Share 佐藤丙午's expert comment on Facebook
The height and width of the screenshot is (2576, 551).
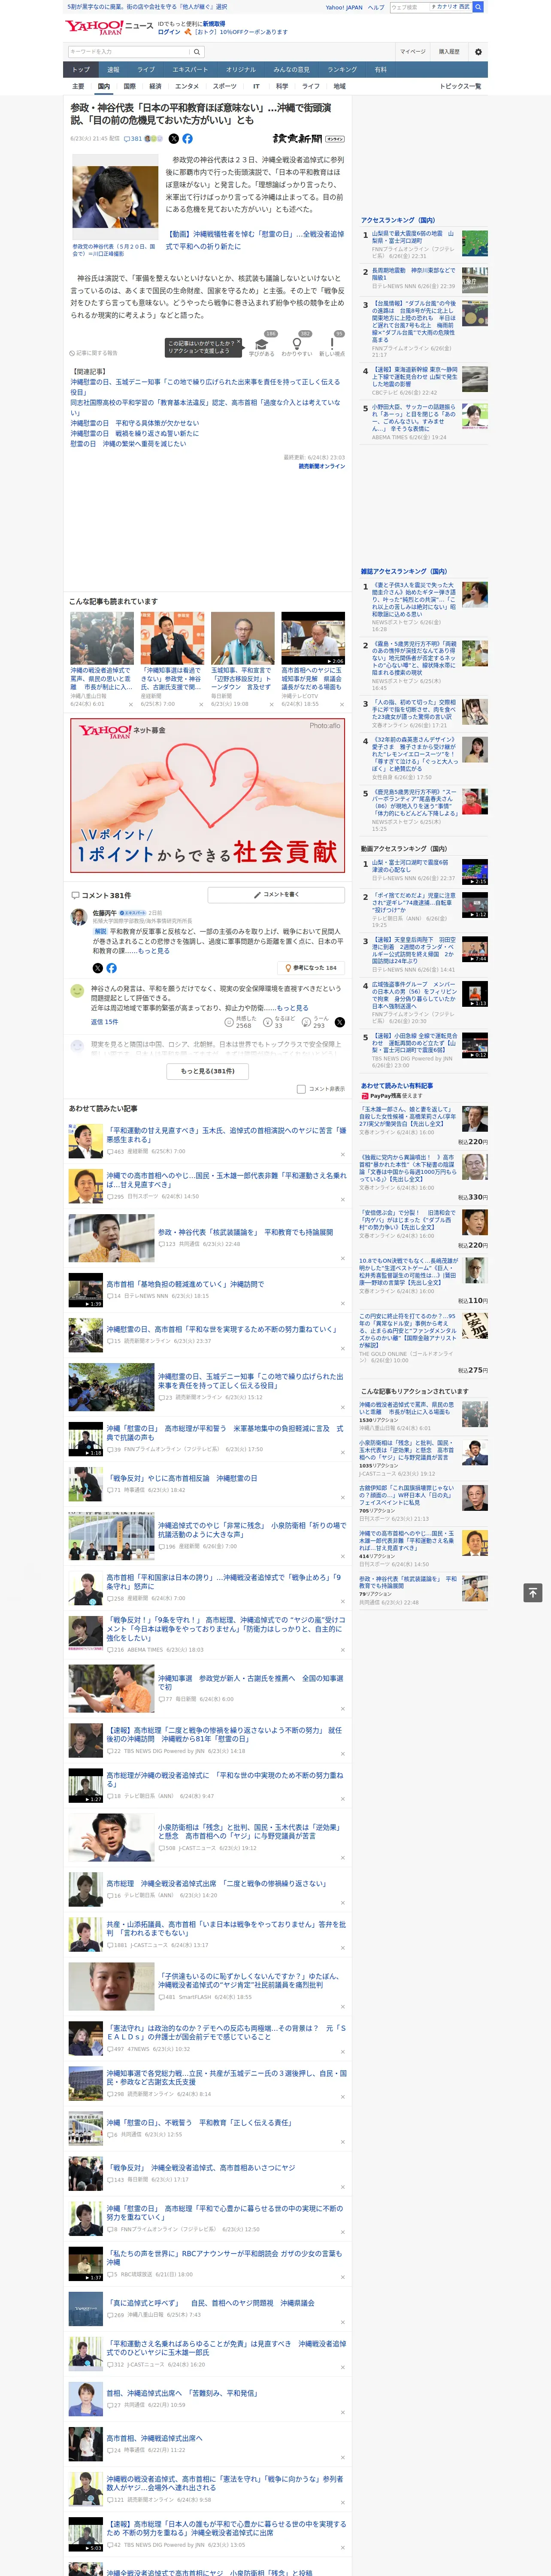point(111,968)
